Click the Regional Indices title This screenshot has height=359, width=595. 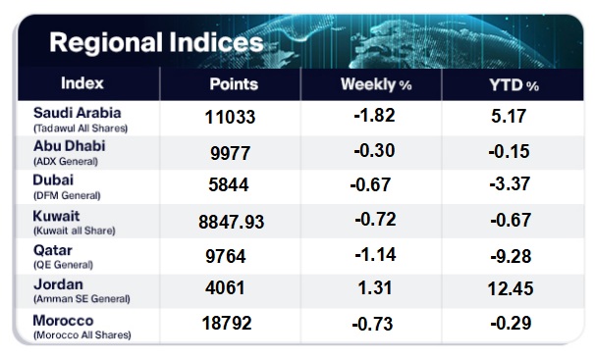coord(156,42)
